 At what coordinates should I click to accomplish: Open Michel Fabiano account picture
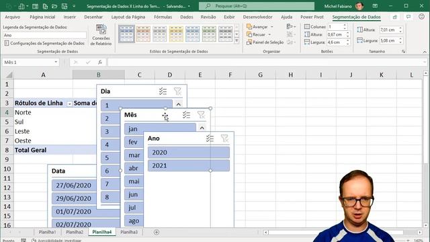pos(359,6)
